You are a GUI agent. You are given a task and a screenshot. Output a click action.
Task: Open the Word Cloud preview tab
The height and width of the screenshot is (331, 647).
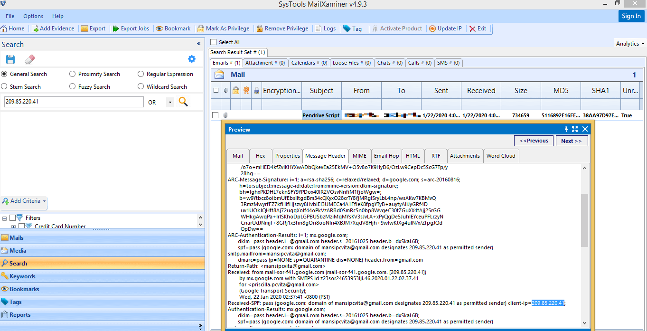[501, 156]
